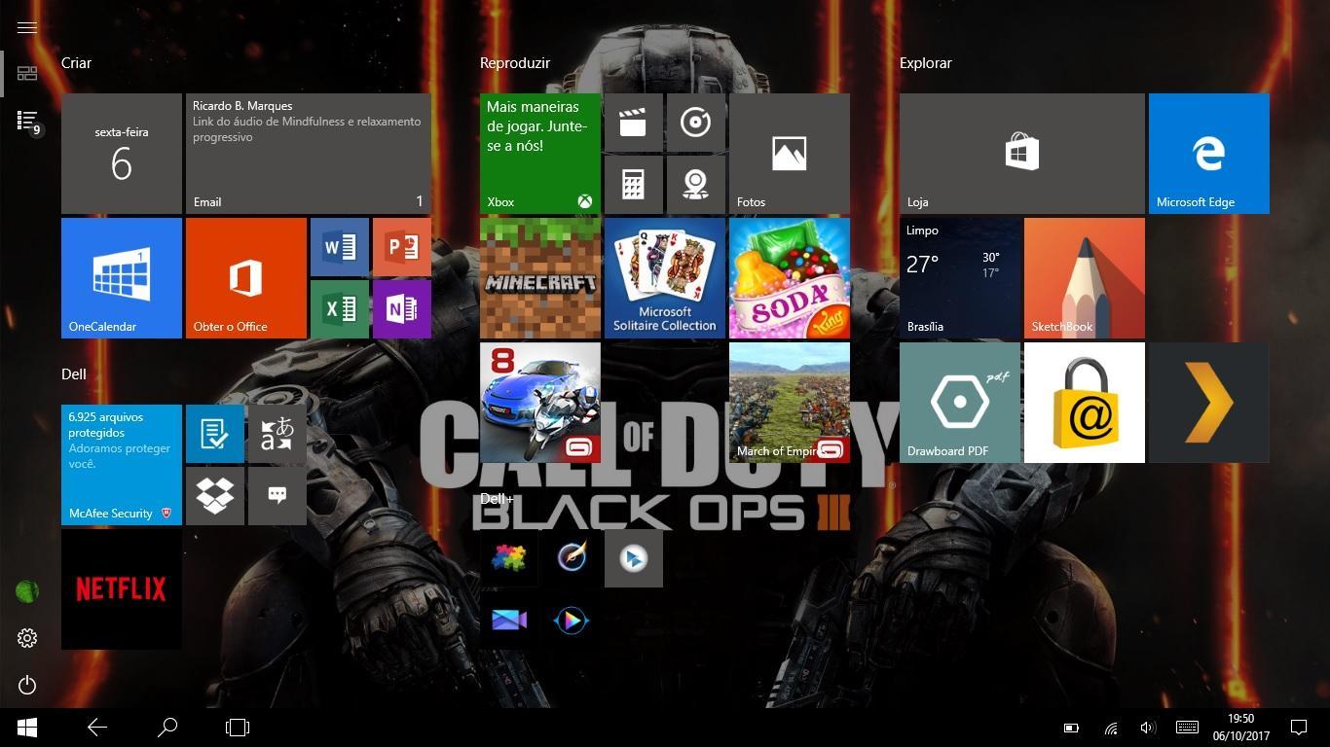Image resolution: width=1330 pixels, height=747 pixels.
Task: Open the Wi-Fi network icon
Action: 1110,728
